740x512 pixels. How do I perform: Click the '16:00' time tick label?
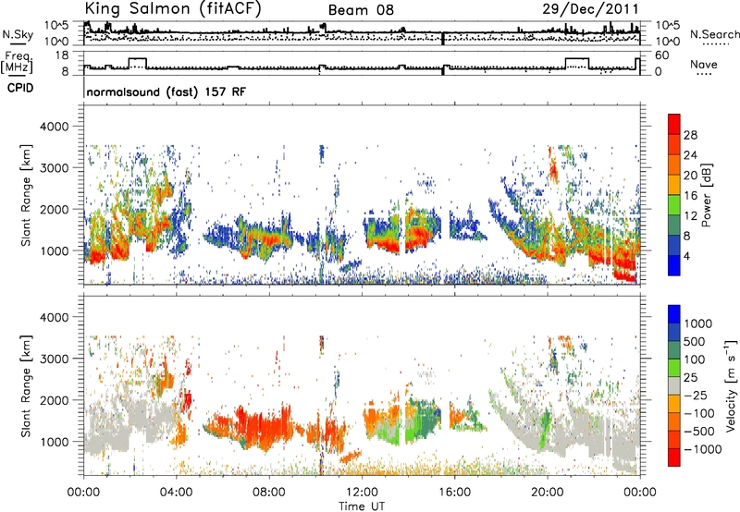(454, 493)
